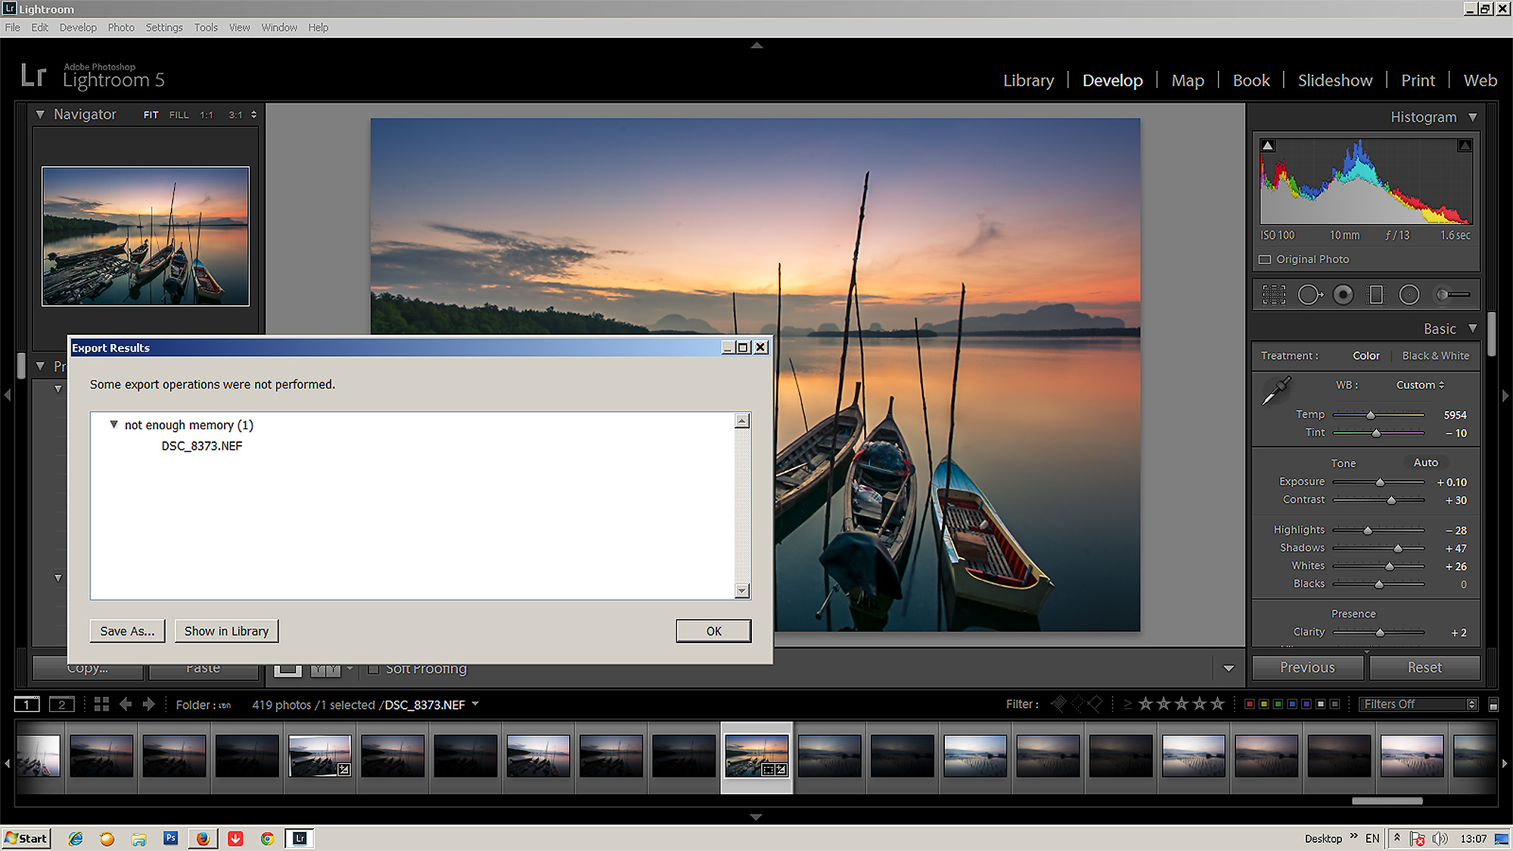The width and height of the screenshot is (1513, 851).
Task: Click OK in Export Results dialog
Action: pyautogui.click(x=713, y=631)
